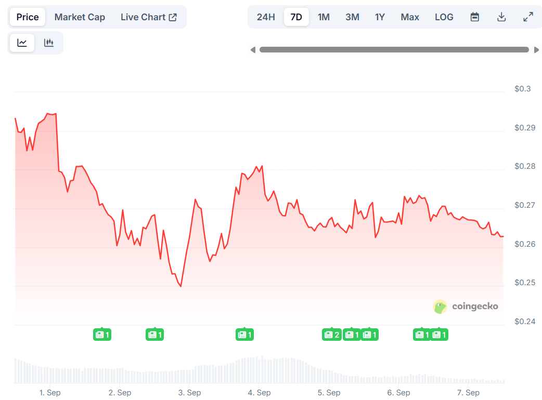Open news marker near 2. Sep

click(x=102, y=335)
